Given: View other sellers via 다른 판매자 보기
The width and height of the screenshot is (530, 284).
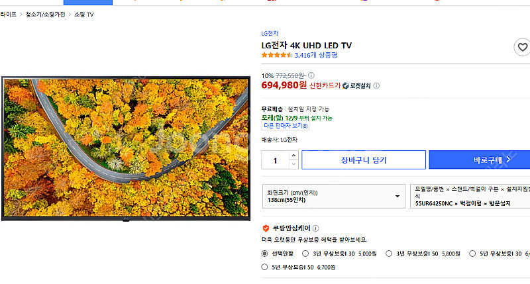Looking at the screenshot, I should 286,126.
